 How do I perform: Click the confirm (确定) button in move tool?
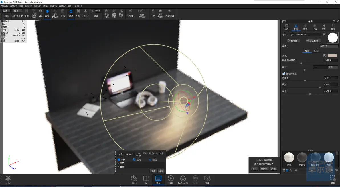161,171
